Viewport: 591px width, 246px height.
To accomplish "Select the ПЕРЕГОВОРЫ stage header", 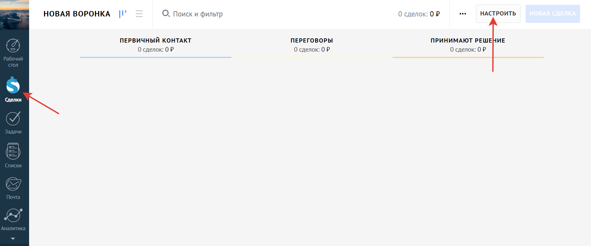I will point(312,41).
